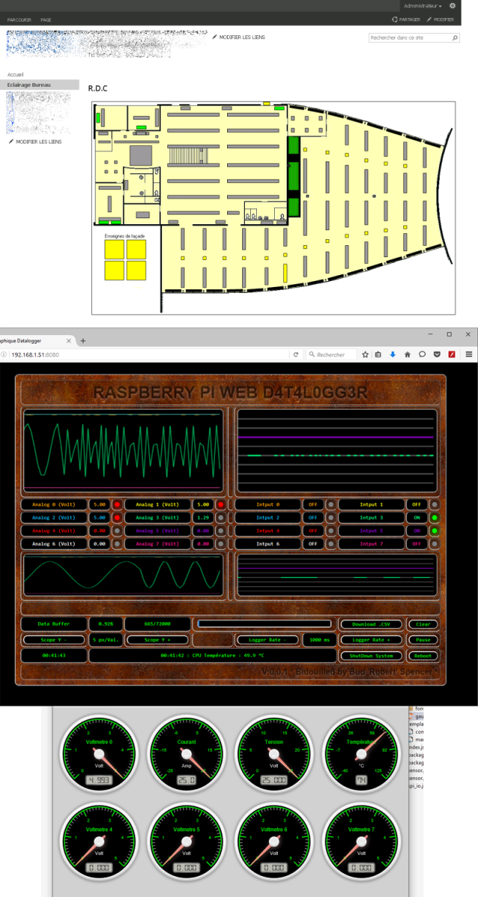The height and width of the screenshot is (897, 478).
Task: Toggle Analog 0 red indicator LED
Action: 117,505
